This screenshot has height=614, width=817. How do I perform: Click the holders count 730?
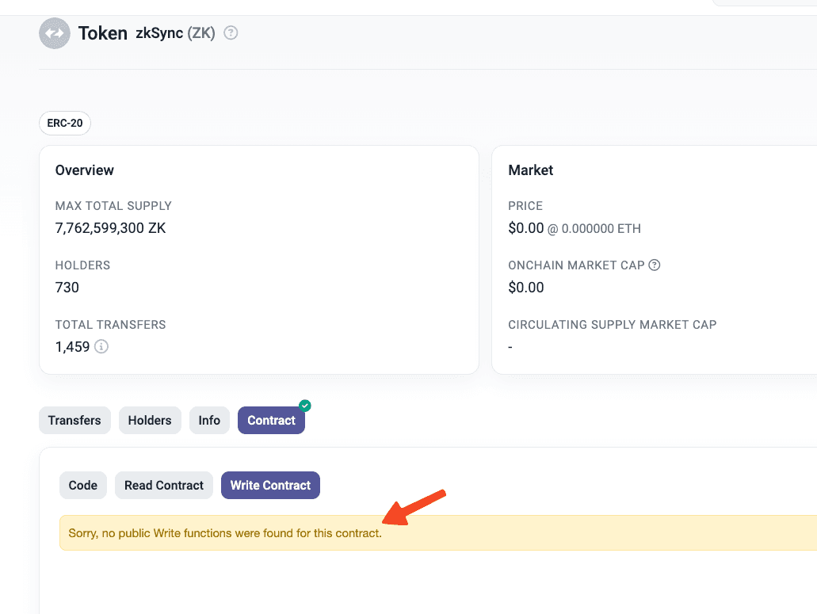point(67,288)
